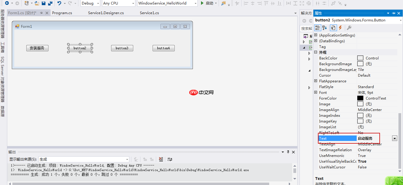
Task: Toggle Word Wrap icon in Output panel
Action: (170, 159)
